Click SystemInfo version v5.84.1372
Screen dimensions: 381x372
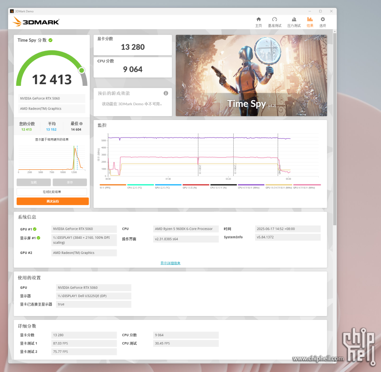coord(288,237)
